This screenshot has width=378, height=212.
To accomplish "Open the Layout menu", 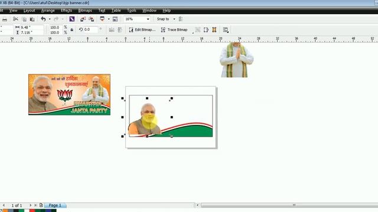I will 29,11.
